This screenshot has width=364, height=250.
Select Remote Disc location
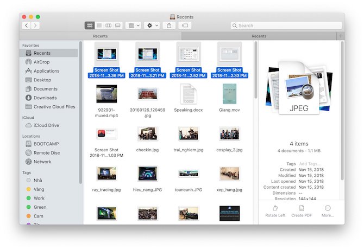(x=49, y=153)
